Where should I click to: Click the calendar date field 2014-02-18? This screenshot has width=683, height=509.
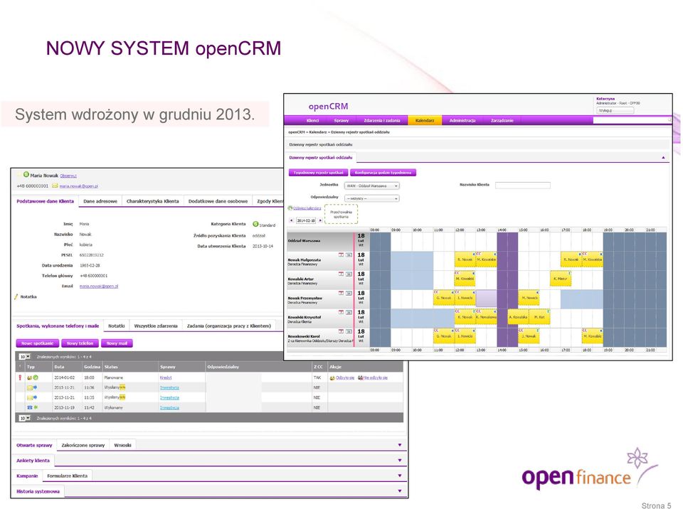pos(306,220)
